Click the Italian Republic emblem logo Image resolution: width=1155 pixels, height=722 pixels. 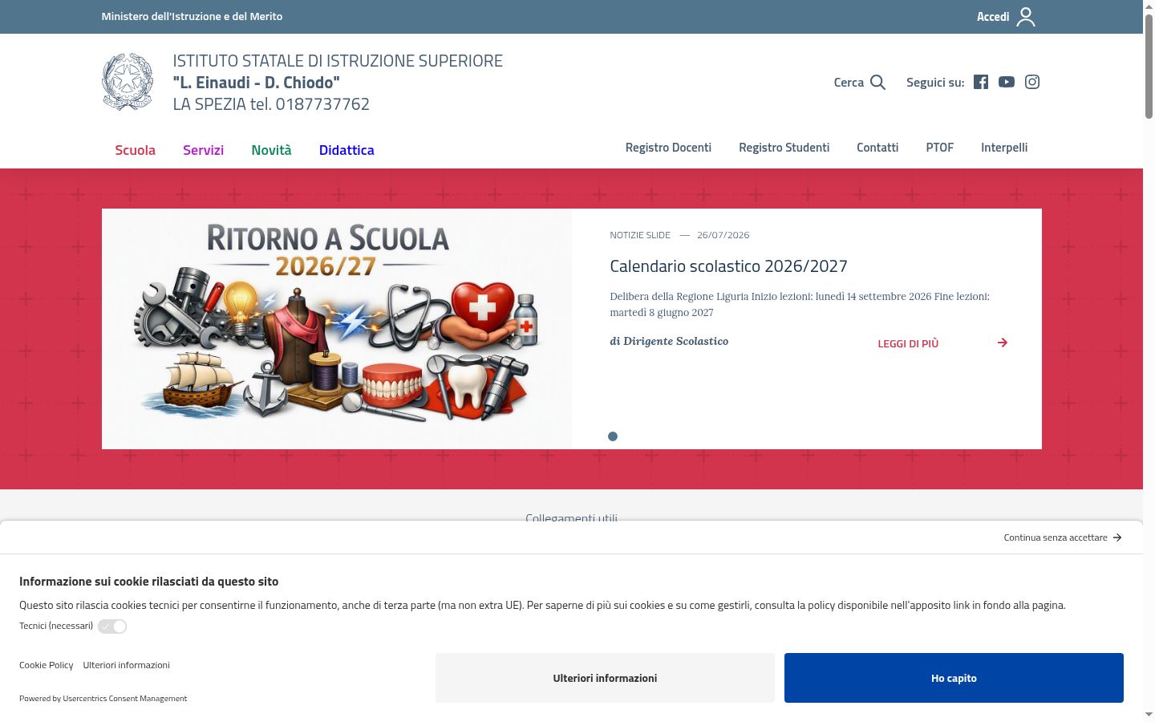128,82
